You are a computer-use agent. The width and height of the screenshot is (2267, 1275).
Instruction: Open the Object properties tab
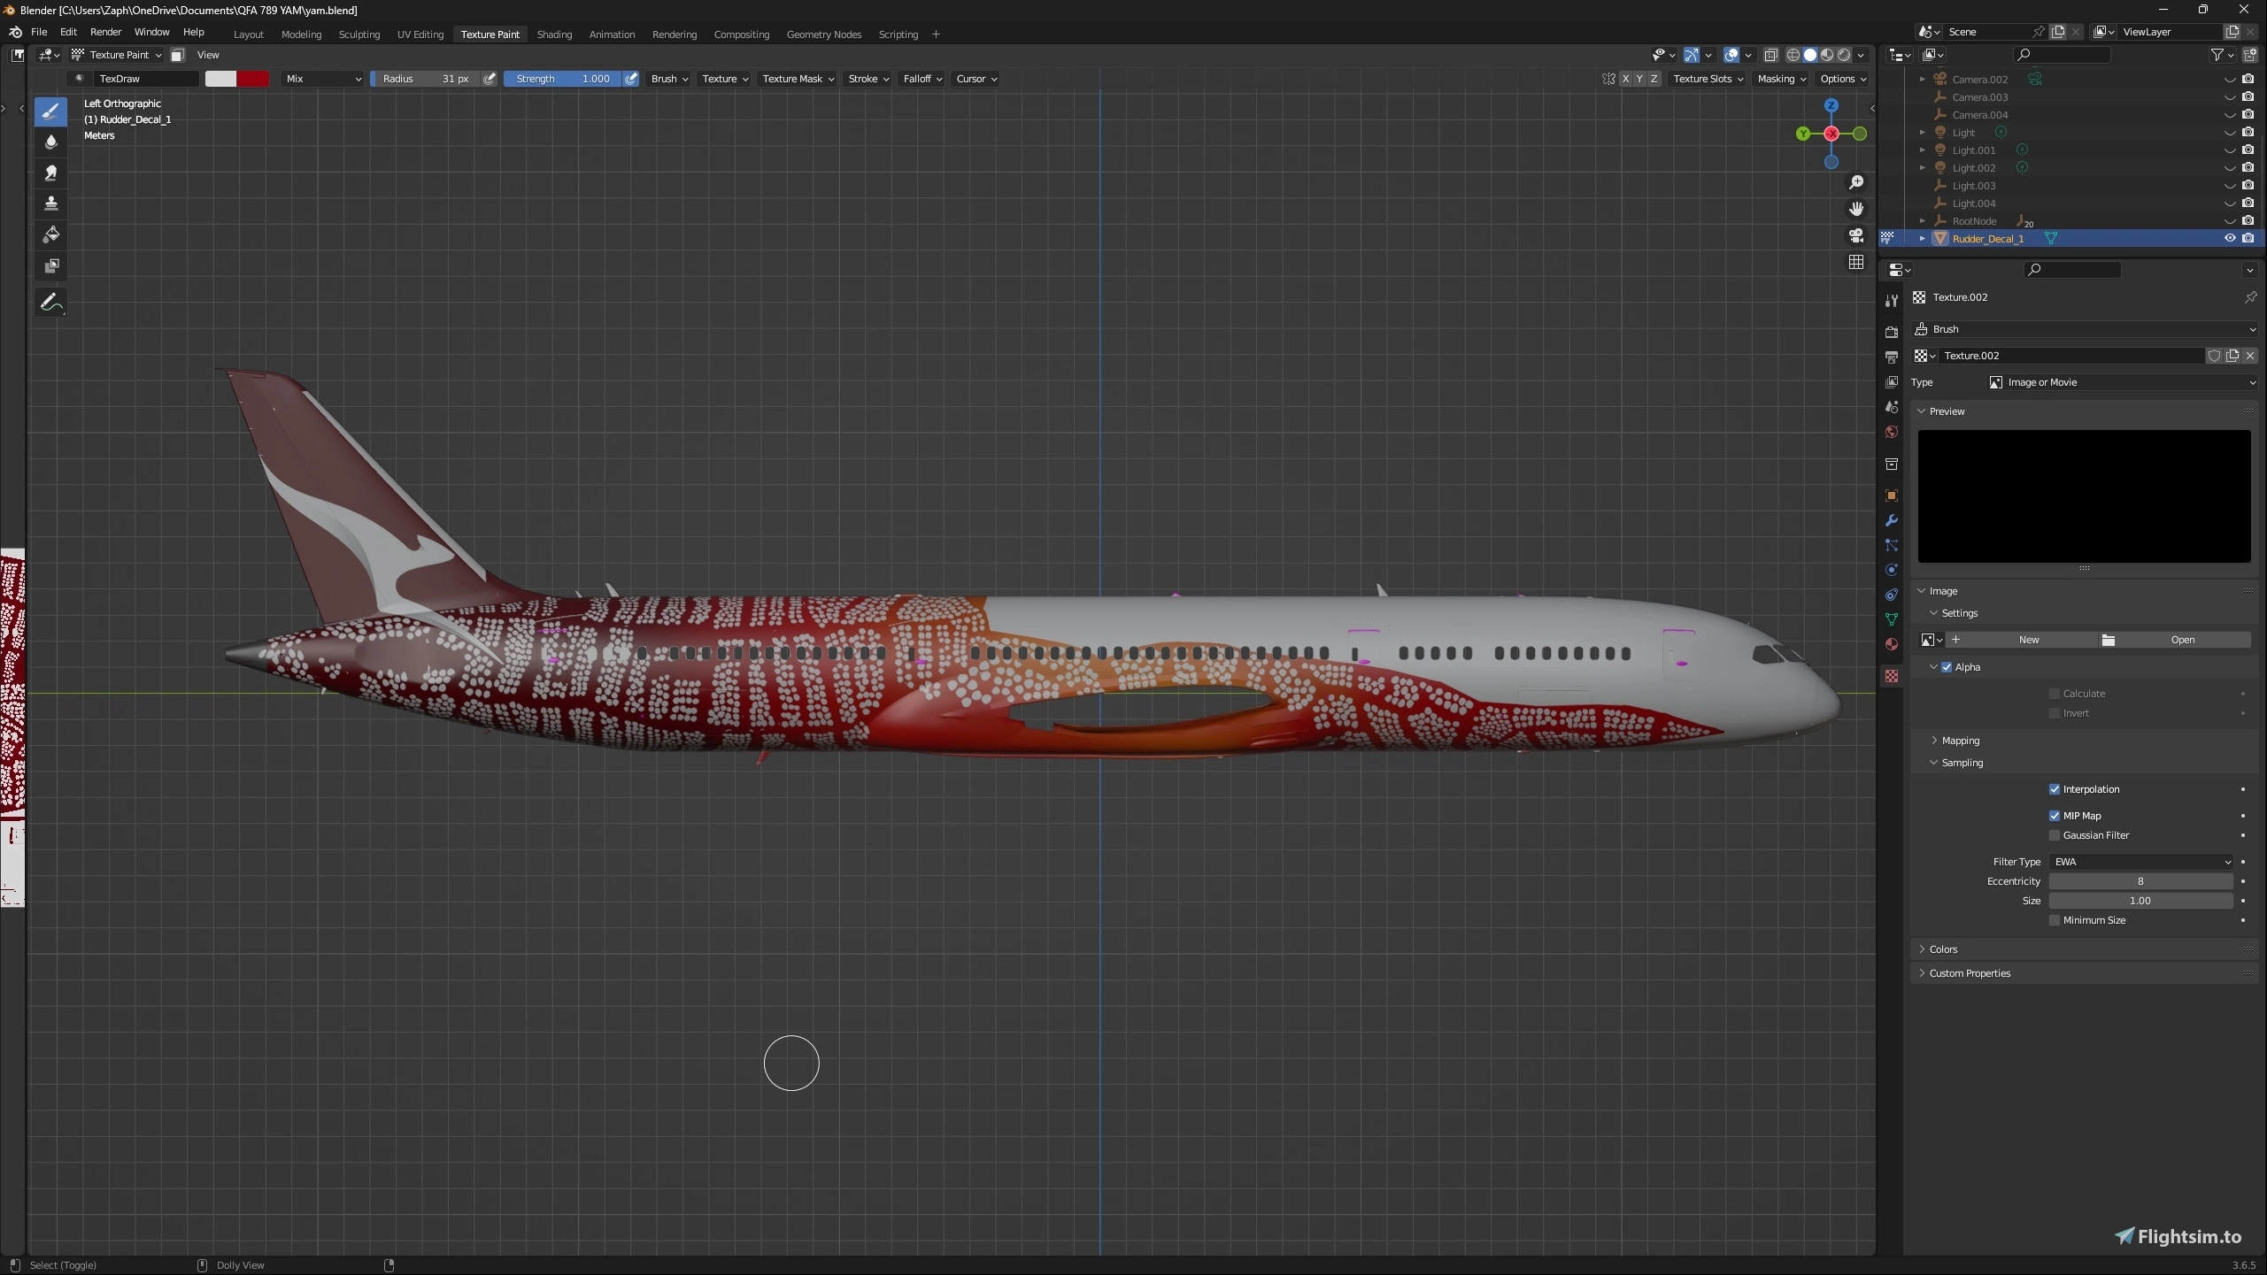[x=1891, y=495]
